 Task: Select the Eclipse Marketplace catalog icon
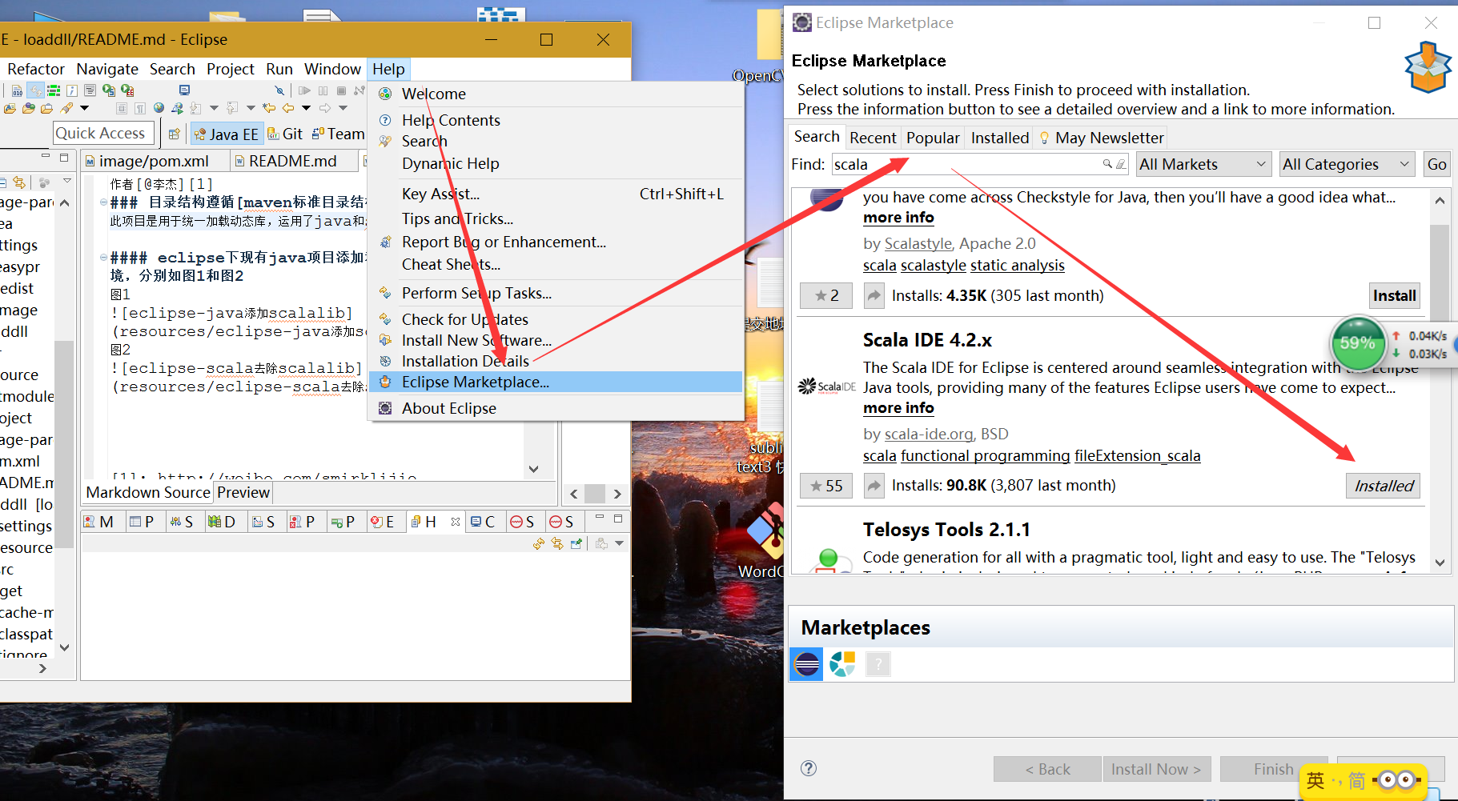point(806,664)
